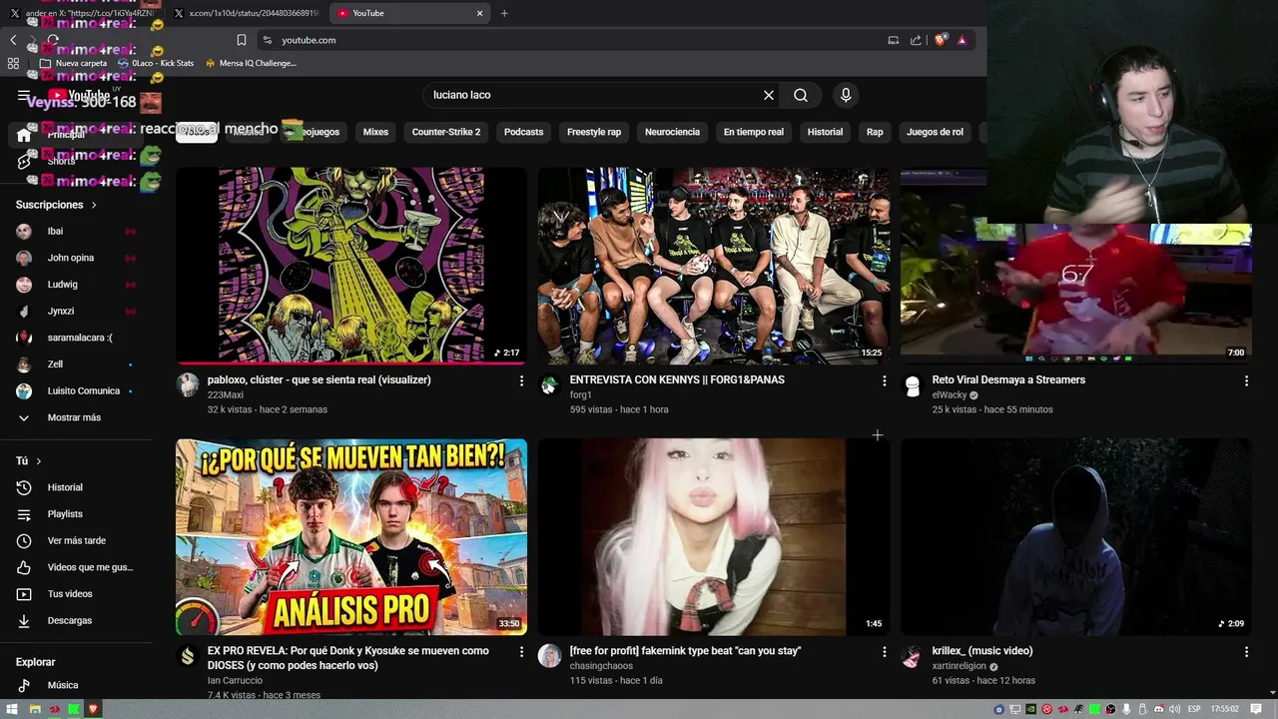The height and width of the screenshot is (719, 1278).
Task: Open options menu for pabloxo clúster video
Action: (x=521, y=380)
